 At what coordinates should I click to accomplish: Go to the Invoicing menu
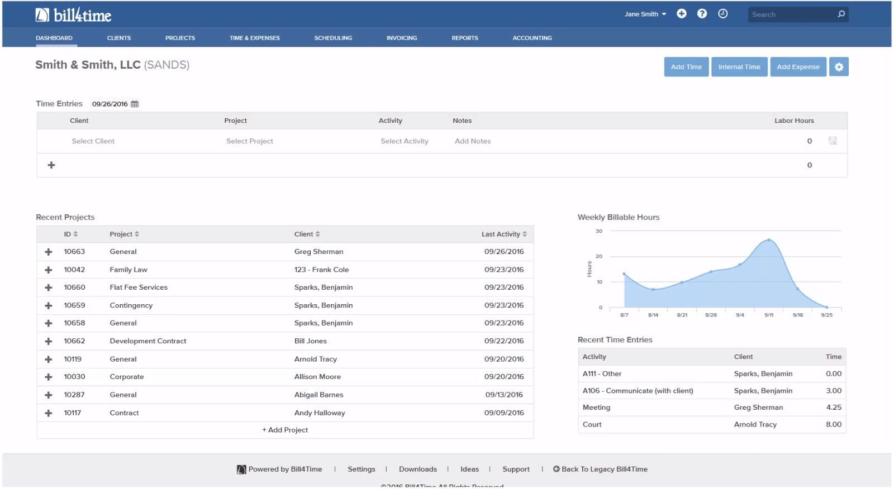pos(401,38)
